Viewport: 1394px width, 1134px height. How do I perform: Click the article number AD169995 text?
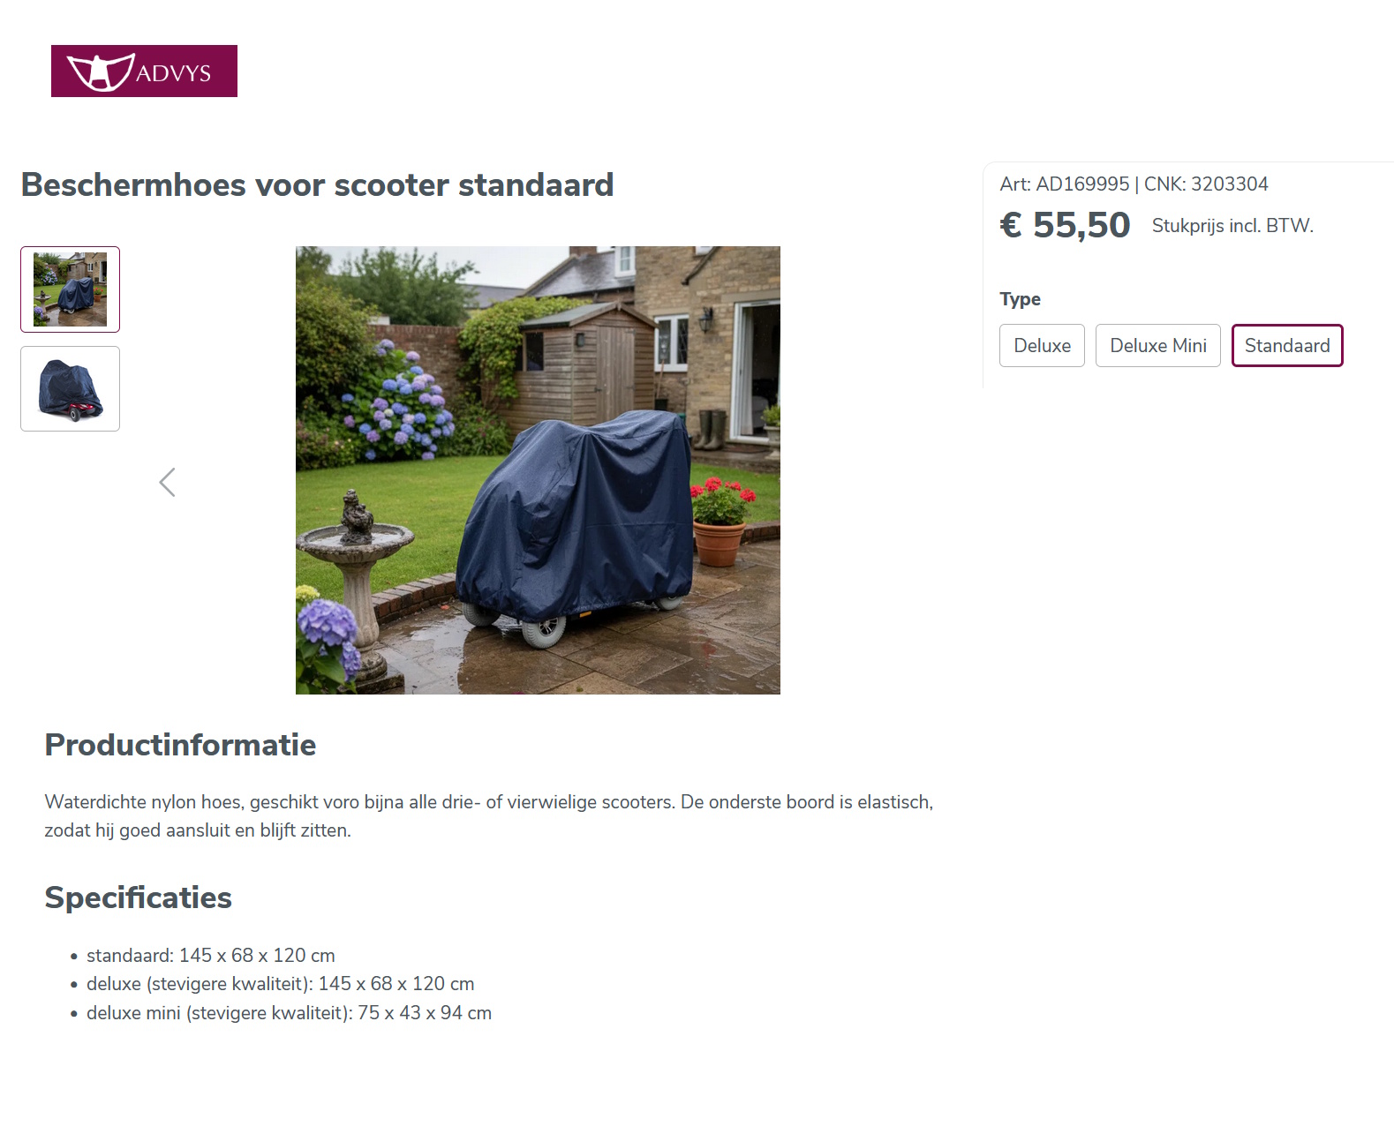click(1064, 184)
